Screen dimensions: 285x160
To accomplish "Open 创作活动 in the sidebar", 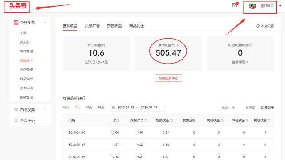I will pyautogui.click(x=26, y=88).
